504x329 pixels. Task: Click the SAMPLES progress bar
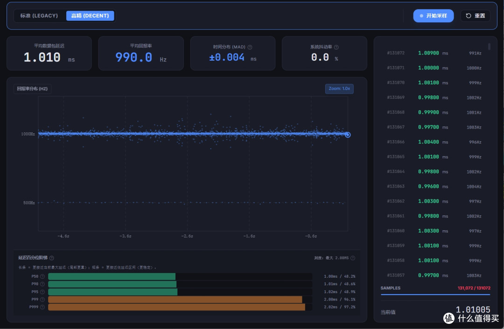(435, 294)
